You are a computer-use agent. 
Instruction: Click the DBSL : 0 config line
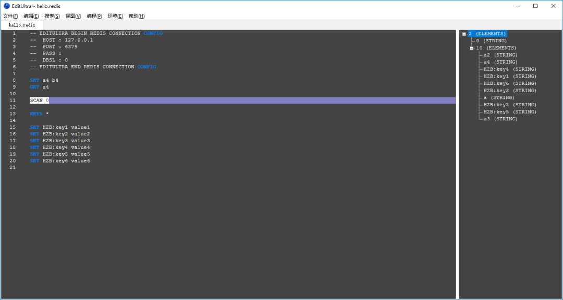tap(49, 60)
